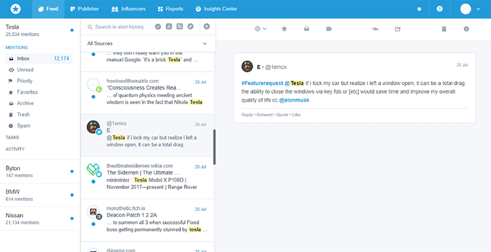491x252 pixels.
Task: Open the sentiment dropdown in mention toolbar
Action: [x=260, y=29]
